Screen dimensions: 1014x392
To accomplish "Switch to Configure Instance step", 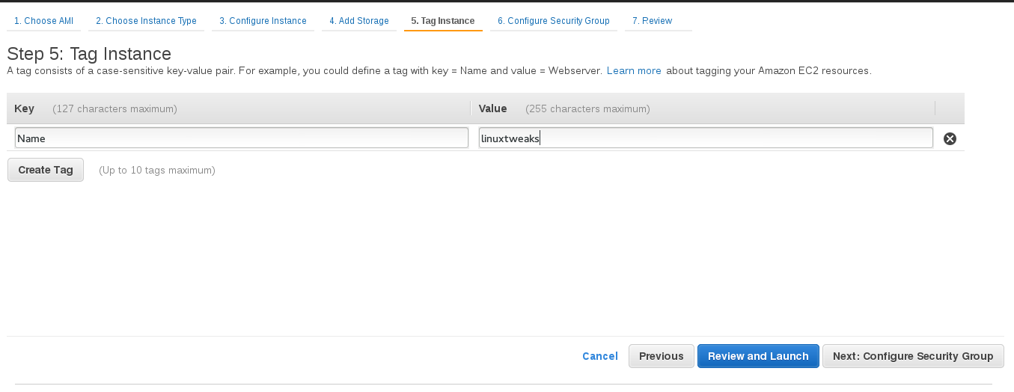I will click(x=263, y=21).
